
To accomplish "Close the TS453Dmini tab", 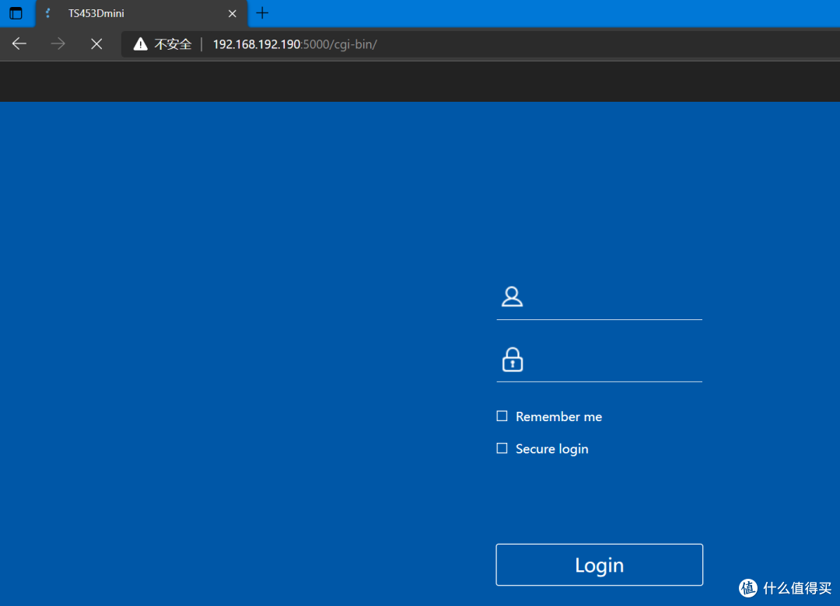I will point(232,13).
